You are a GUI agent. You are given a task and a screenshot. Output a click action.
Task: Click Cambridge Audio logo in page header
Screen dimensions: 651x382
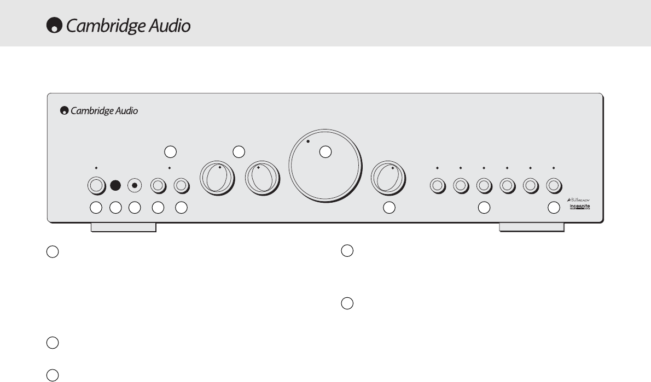point(118,25)
